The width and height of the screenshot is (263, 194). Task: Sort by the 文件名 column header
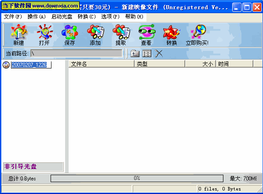click(102, 64)
